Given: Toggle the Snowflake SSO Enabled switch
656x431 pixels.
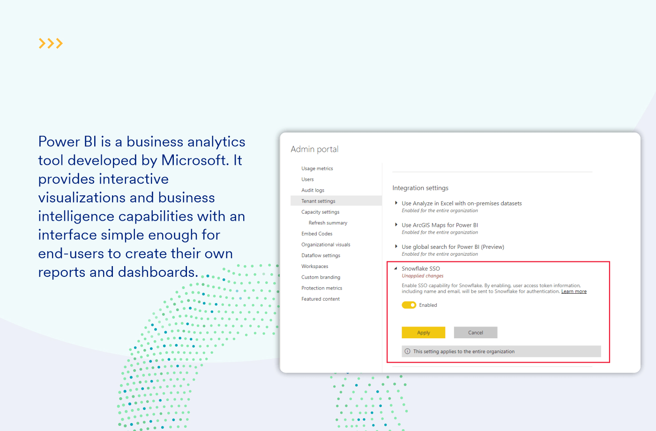Looking at the screenshot, I should [409, 305].
